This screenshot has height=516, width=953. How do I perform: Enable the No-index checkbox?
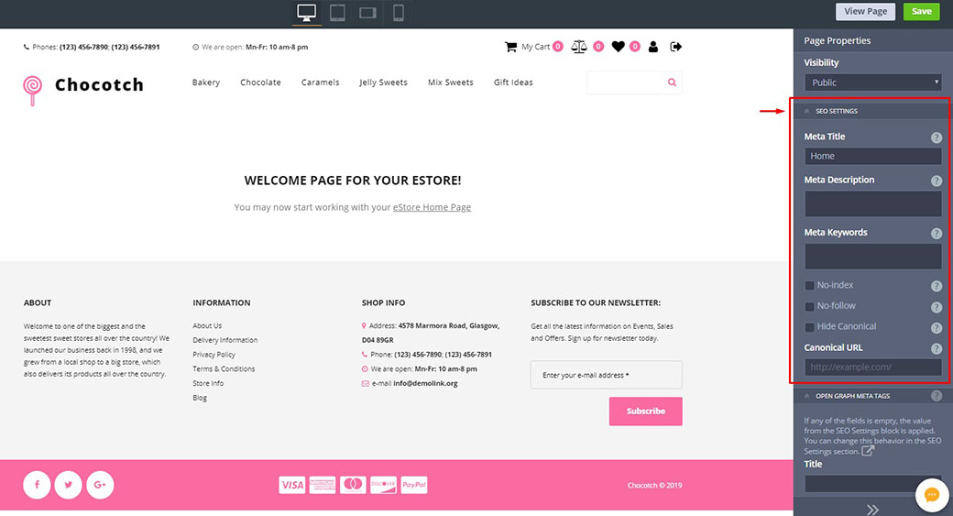(809, 286)
